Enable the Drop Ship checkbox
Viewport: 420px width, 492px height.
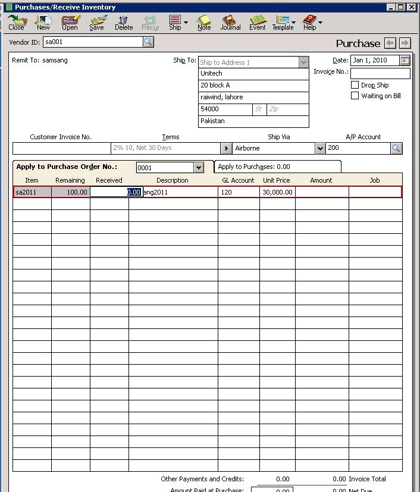pyautogui.click(x=355, y=84)
